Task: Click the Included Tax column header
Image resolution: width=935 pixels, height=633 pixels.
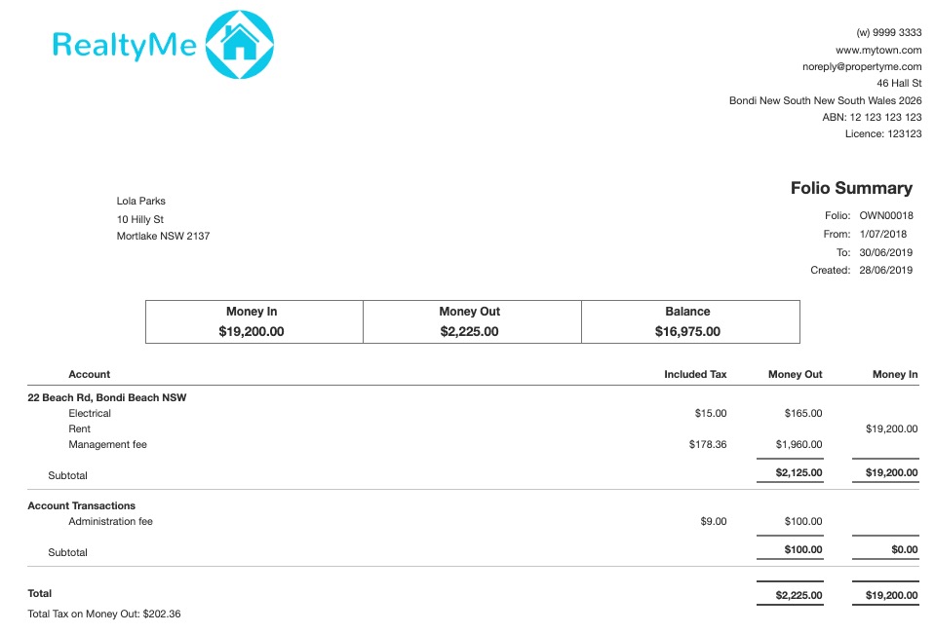Action: point(695,375)
